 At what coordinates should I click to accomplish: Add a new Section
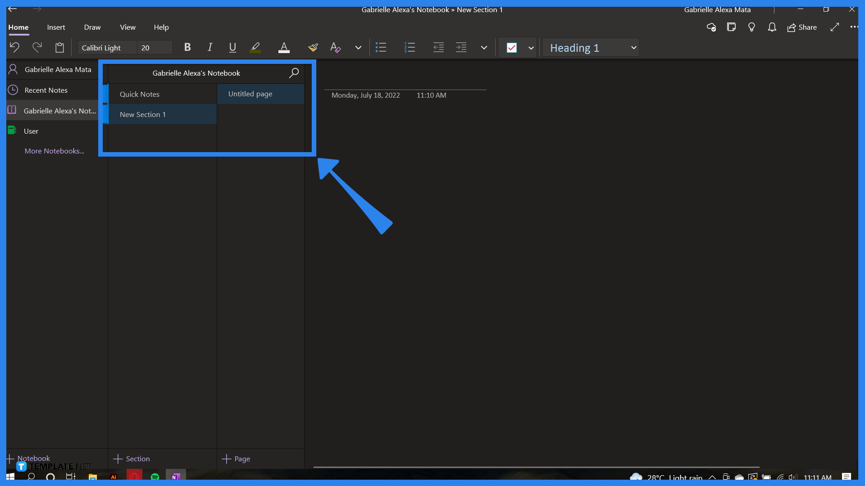click(132, 458)
